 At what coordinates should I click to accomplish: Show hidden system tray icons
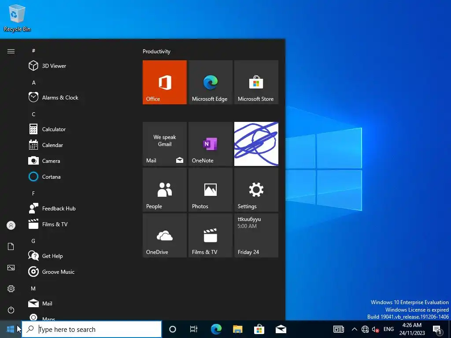[x=355, y=329]
